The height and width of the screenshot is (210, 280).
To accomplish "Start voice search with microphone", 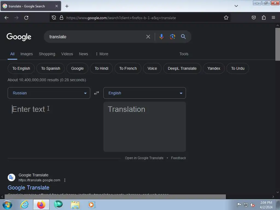I will pyautogui.click(x=161, y=37).
